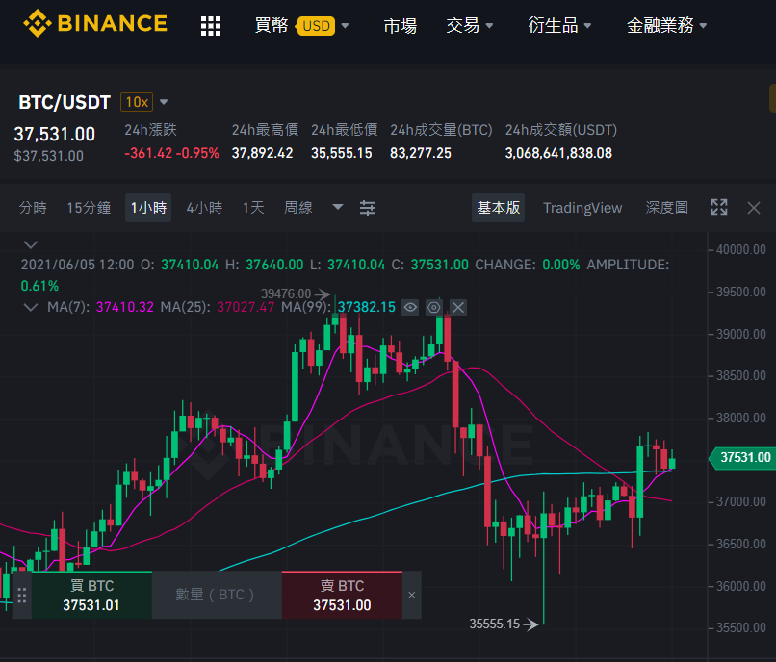The width and height of the screenshot is (776, 662).
Task: Open MA indicator settings icon
Action: click(x=434, y=307)
